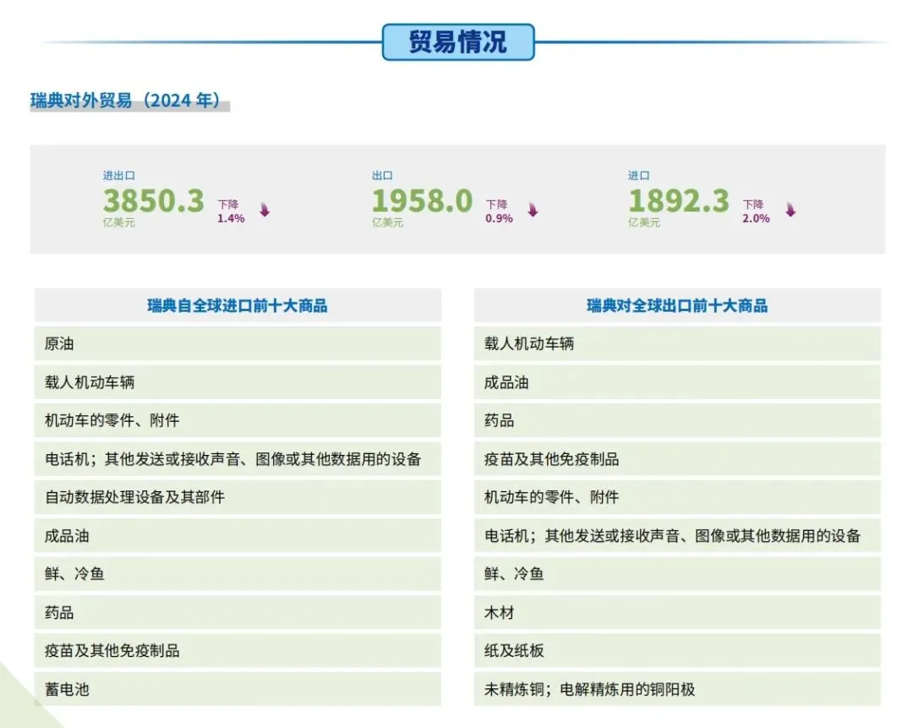
Task: Select the 出口 value 1958.0 亿美元
Action: coord(423,200)
